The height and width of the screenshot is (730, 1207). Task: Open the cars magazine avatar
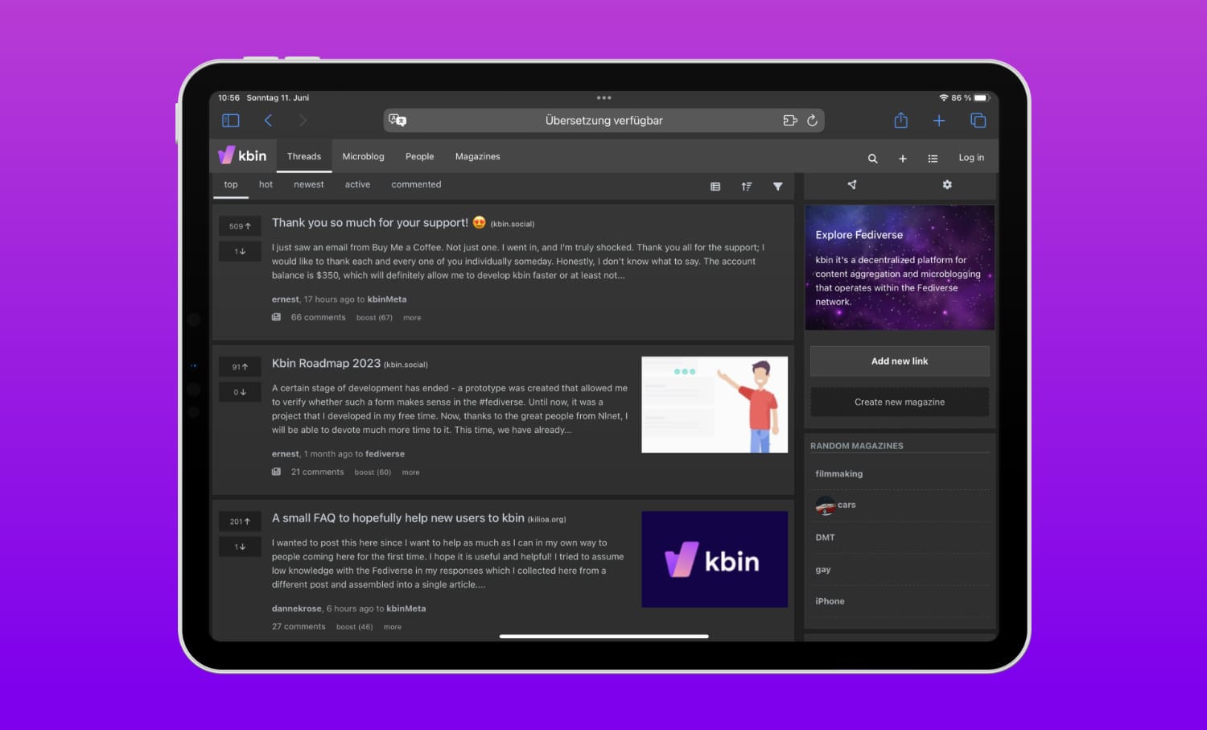pos(825,505)
